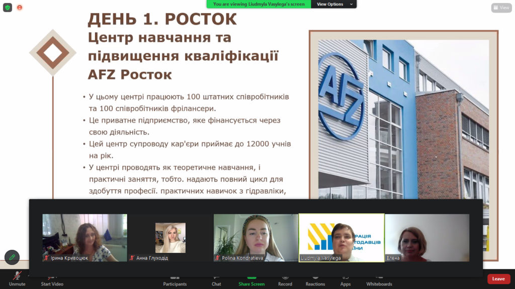Click the green encryption shield icon
This screenshot has width=515, height=289.
[x=8, y=8]
